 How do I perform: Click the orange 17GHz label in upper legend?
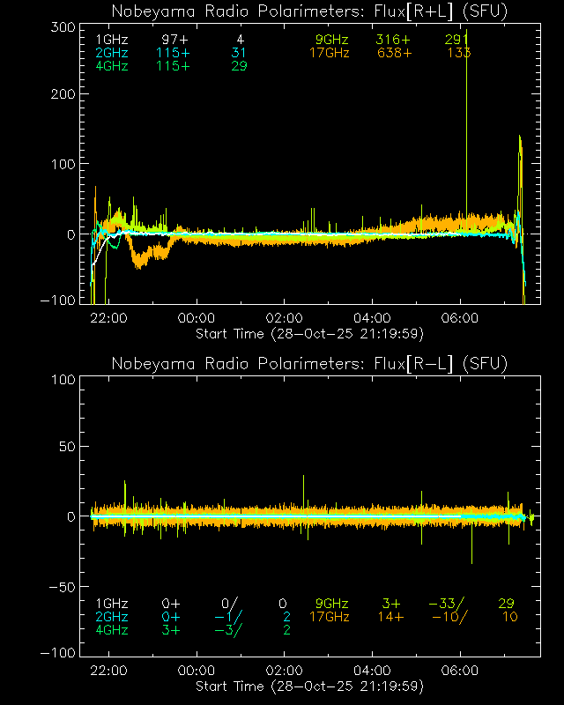point(329,53)
